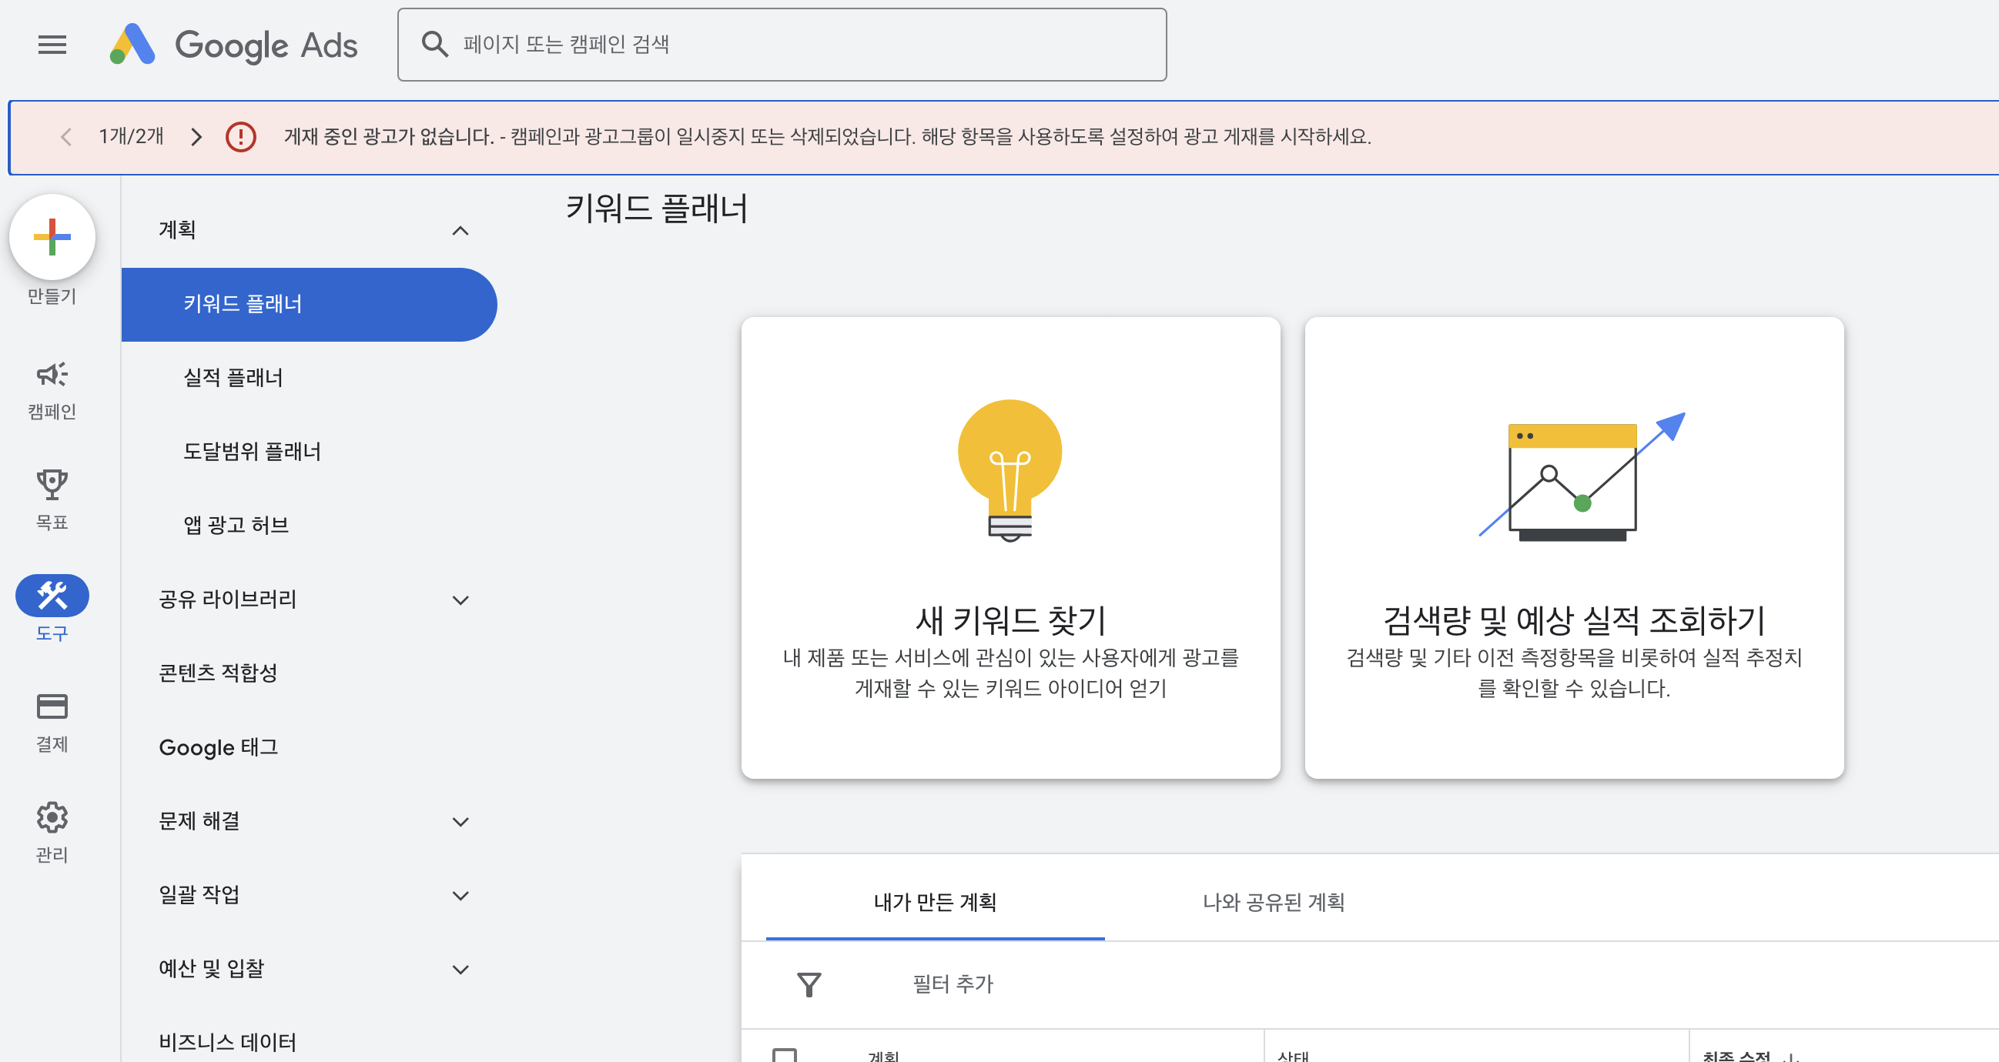Screen dimensions: 1999x1062
Task: Click the 새 키워드 찾기 card
Action: click(1010, 547)
